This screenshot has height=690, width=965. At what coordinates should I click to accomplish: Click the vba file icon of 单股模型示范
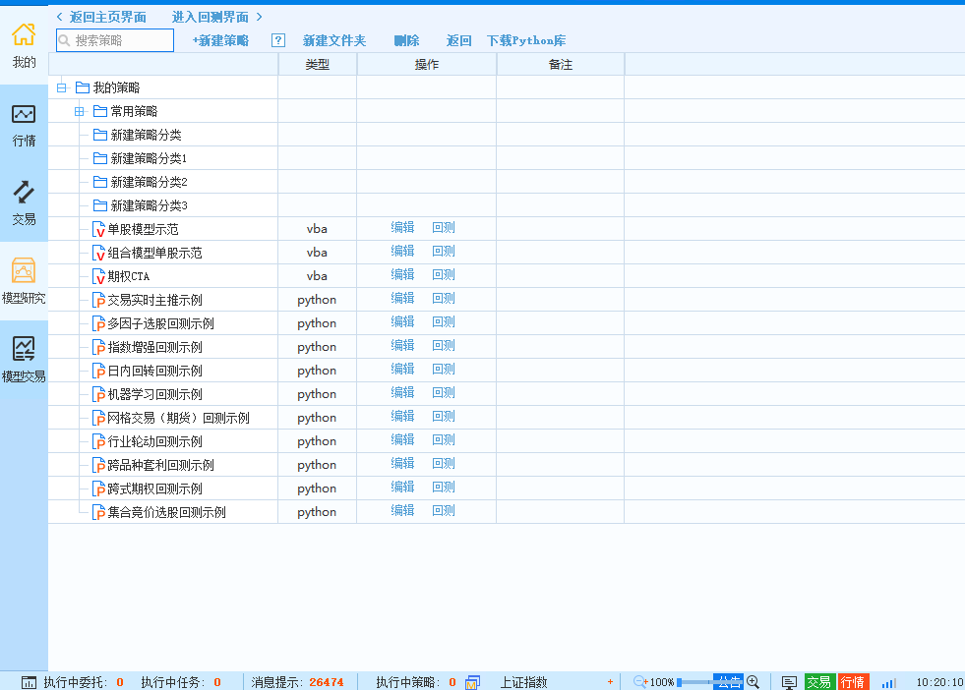[98, 229]
